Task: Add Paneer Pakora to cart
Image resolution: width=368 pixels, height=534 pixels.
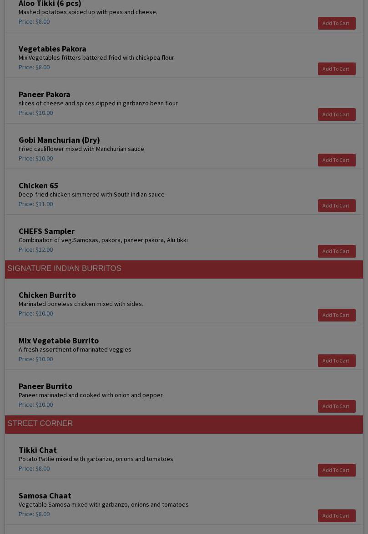Action: [x=337, y=114]
